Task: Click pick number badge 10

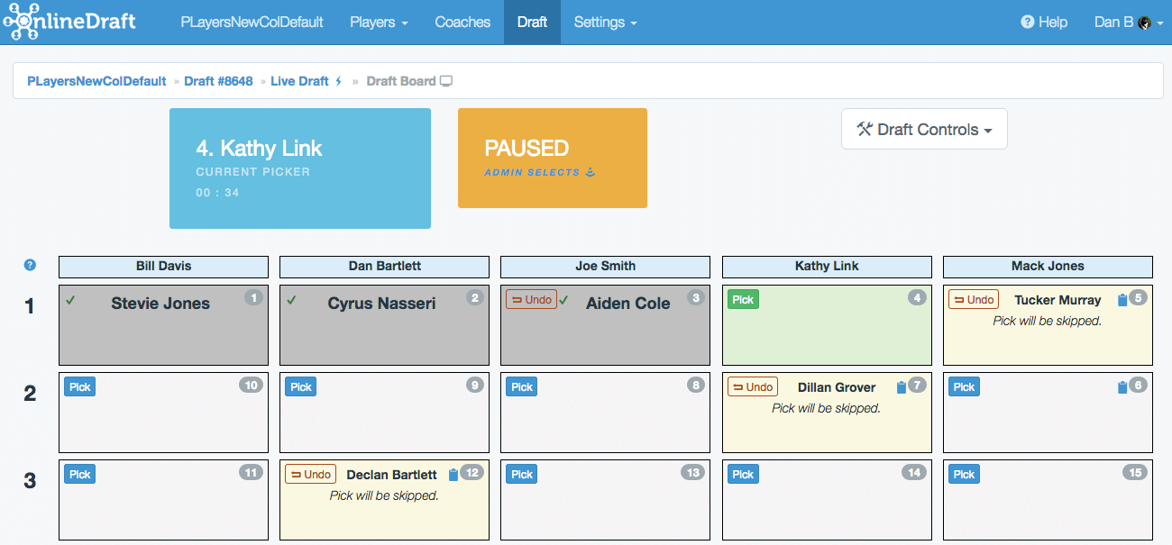Action: click(x=251, y=385)
